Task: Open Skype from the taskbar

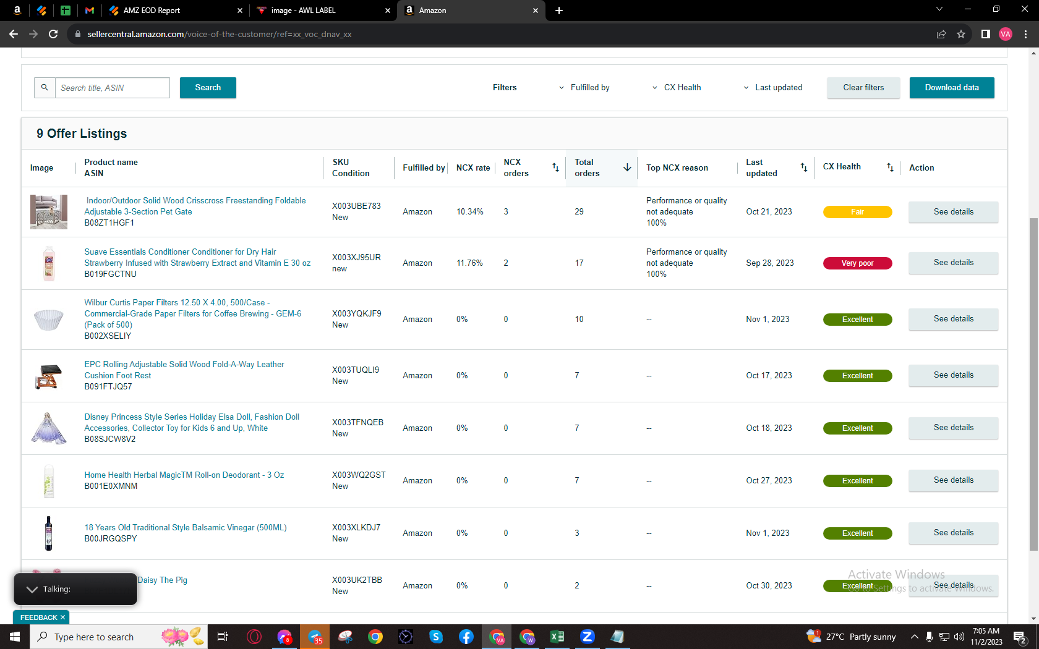Action: coord(436,637)
